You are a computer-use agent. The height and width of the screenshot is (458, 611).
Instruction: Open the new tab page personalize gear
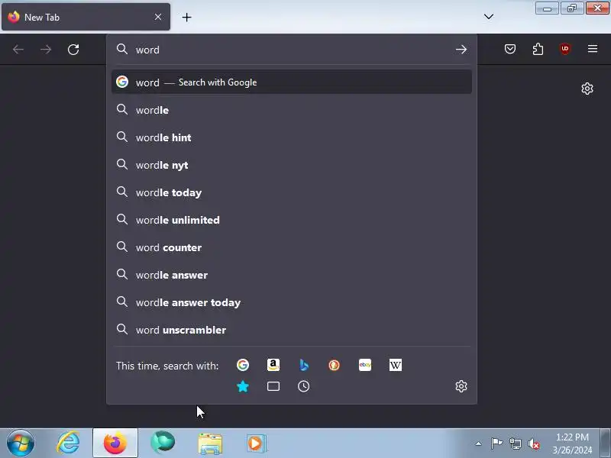pos(587,89)
